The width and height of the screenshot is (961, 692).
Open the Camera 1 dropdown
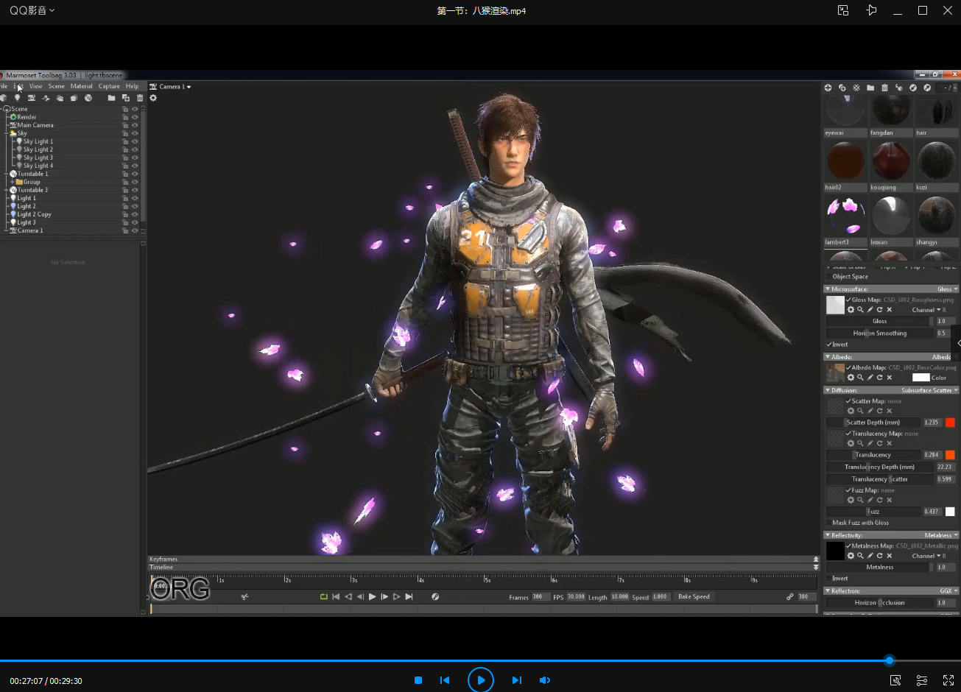click(175, 87)
